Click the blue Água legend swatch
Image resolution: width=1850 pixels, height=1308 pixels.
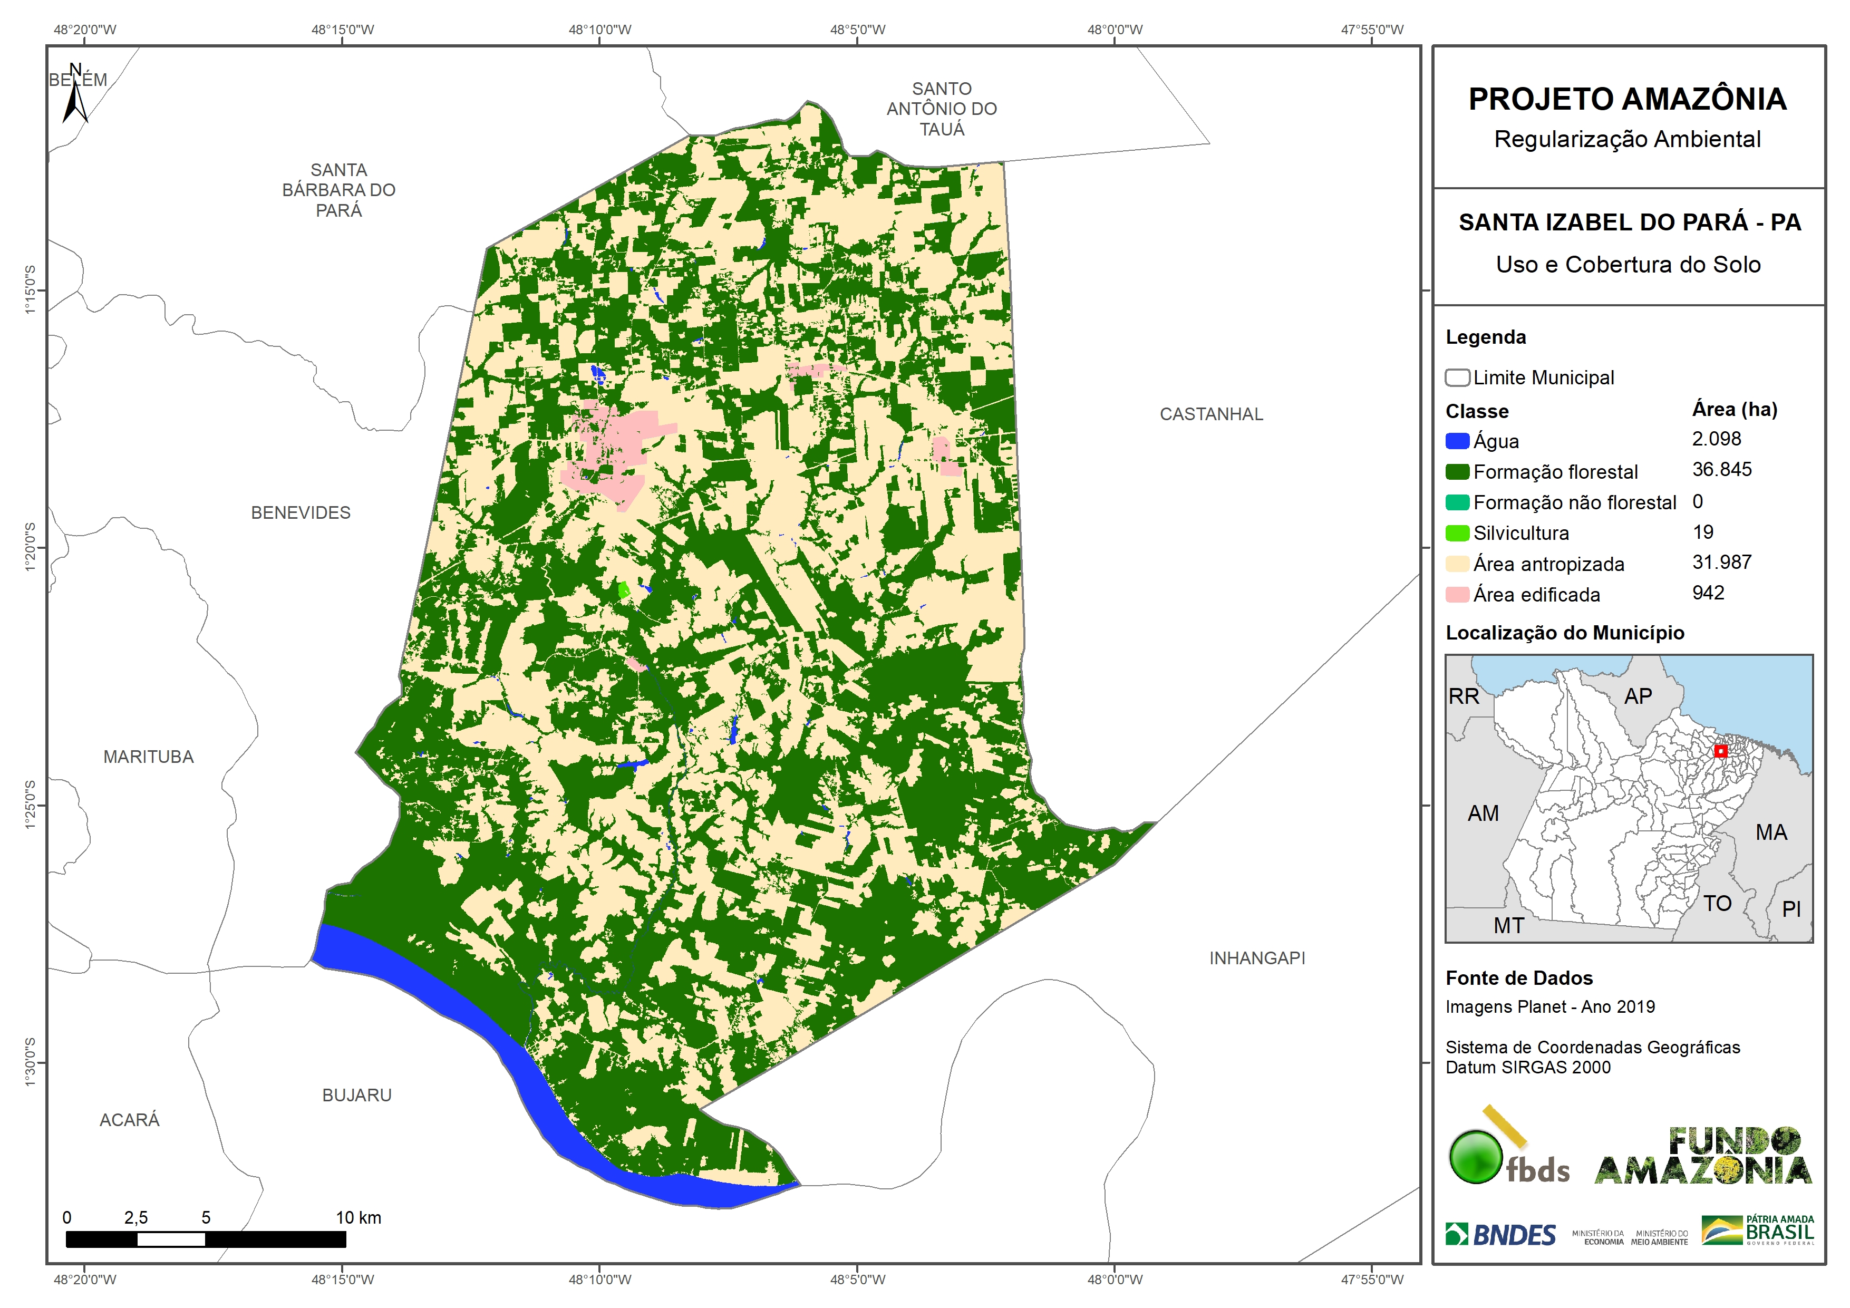click(1457, 441)
